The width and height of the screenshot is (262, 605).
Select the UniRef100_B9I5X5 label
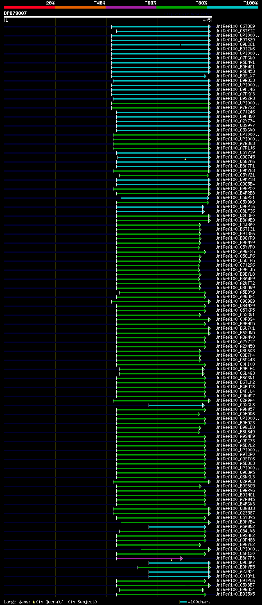click(235, 594)
